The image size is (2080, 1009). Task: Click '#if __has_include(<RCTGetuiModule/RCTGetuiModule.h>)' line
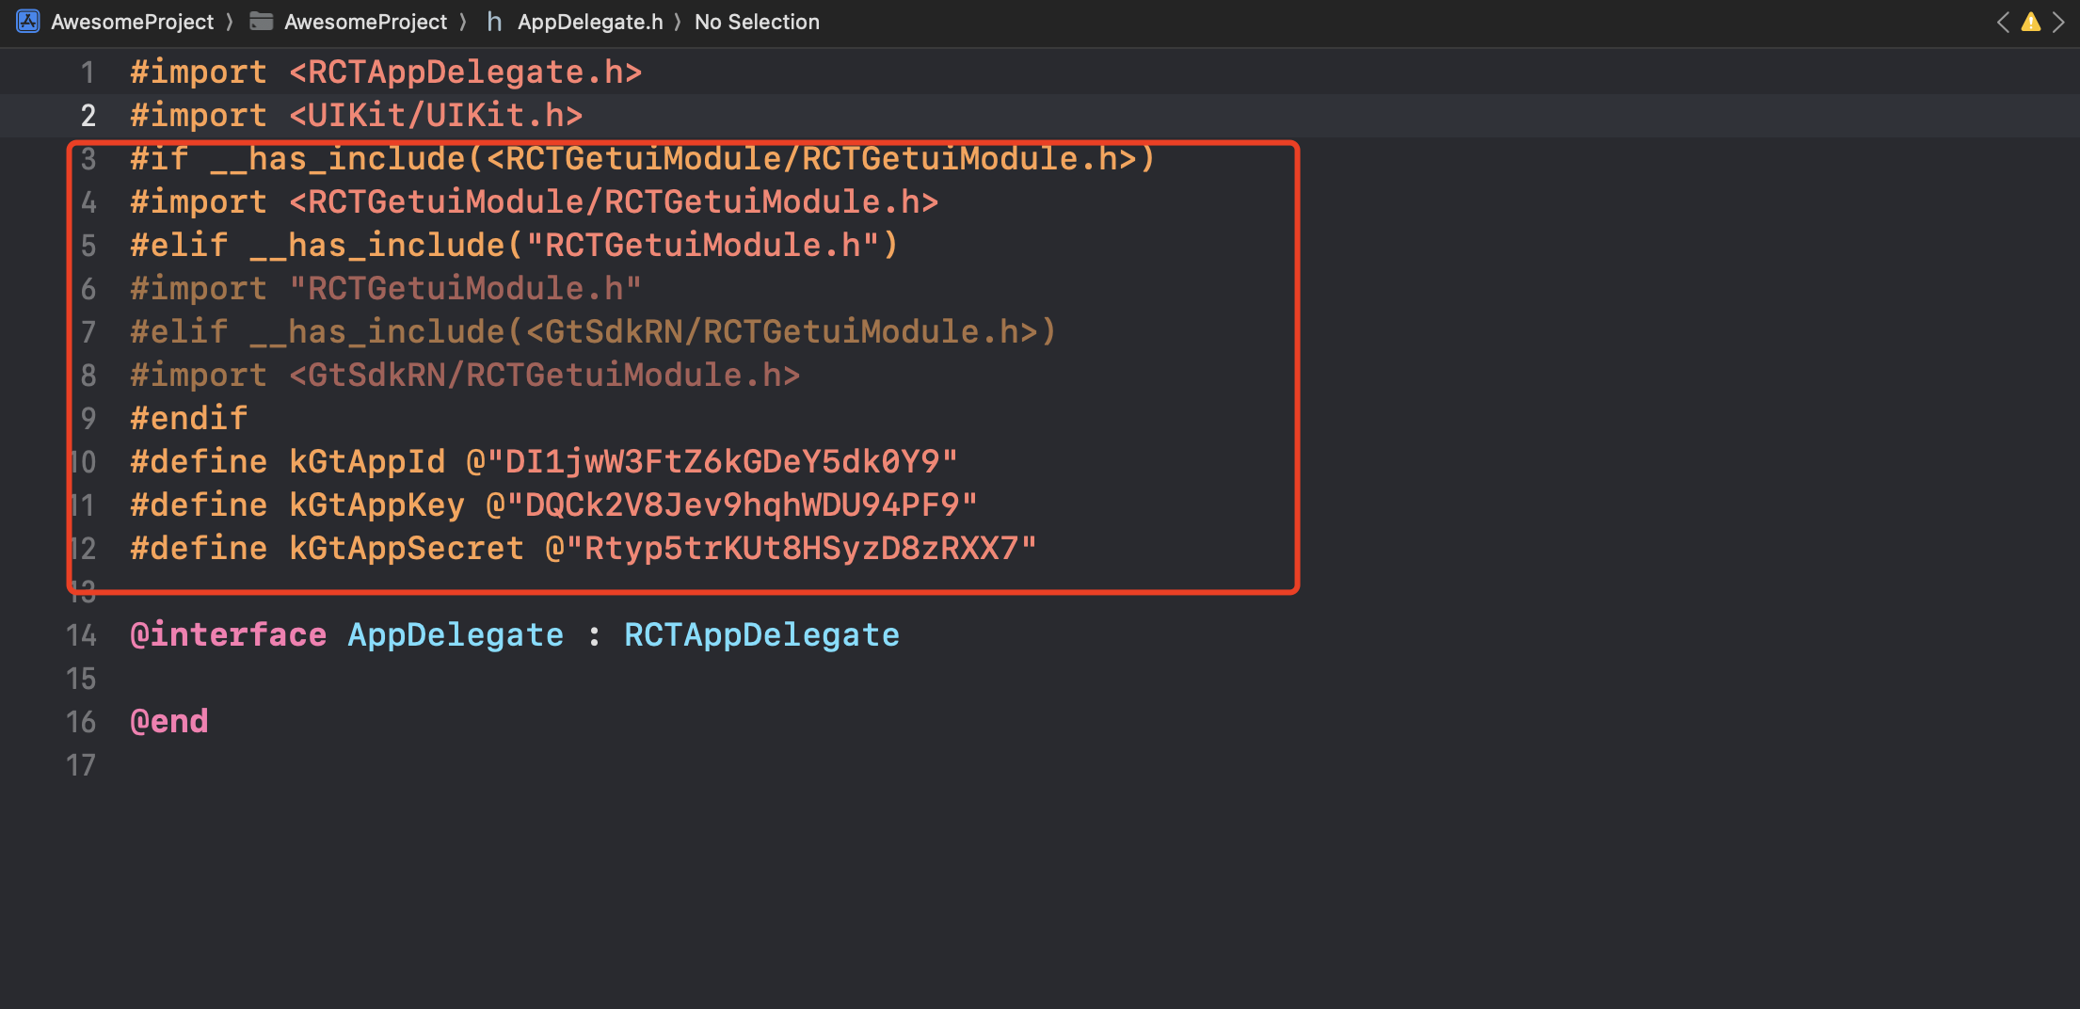[x=643, y=159]
